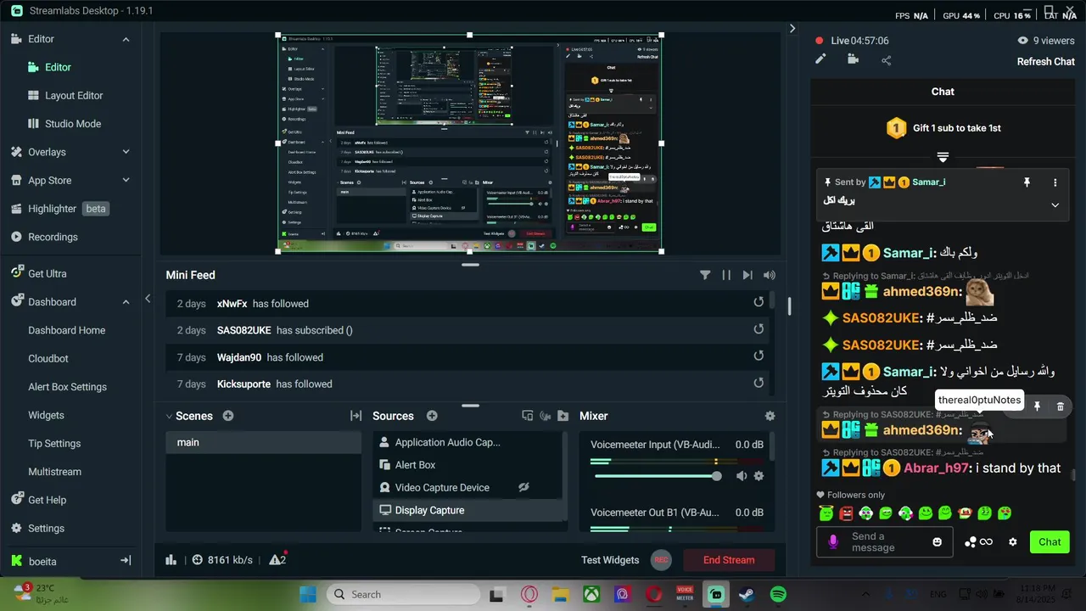
Task: Click Test Widgets
Action: point(610,560)
